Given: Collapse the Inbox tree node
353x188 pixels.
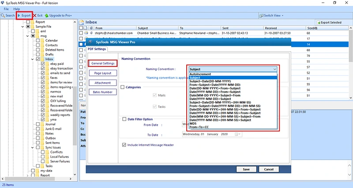Looking at the screenshot, I should [x=32, y=59].
